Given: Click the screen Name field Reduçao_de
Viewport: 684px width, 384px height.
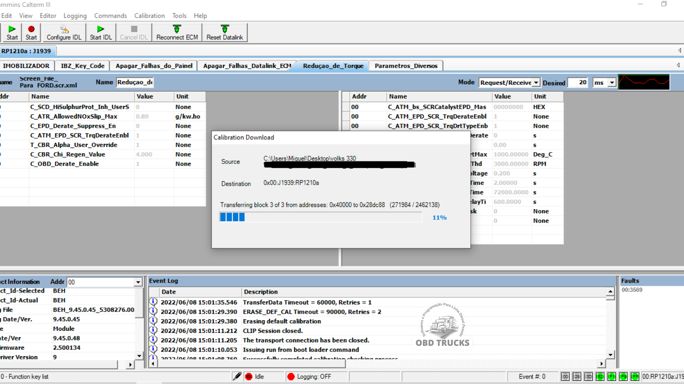Looking at the screenshot, I should (x=135, y=82).
